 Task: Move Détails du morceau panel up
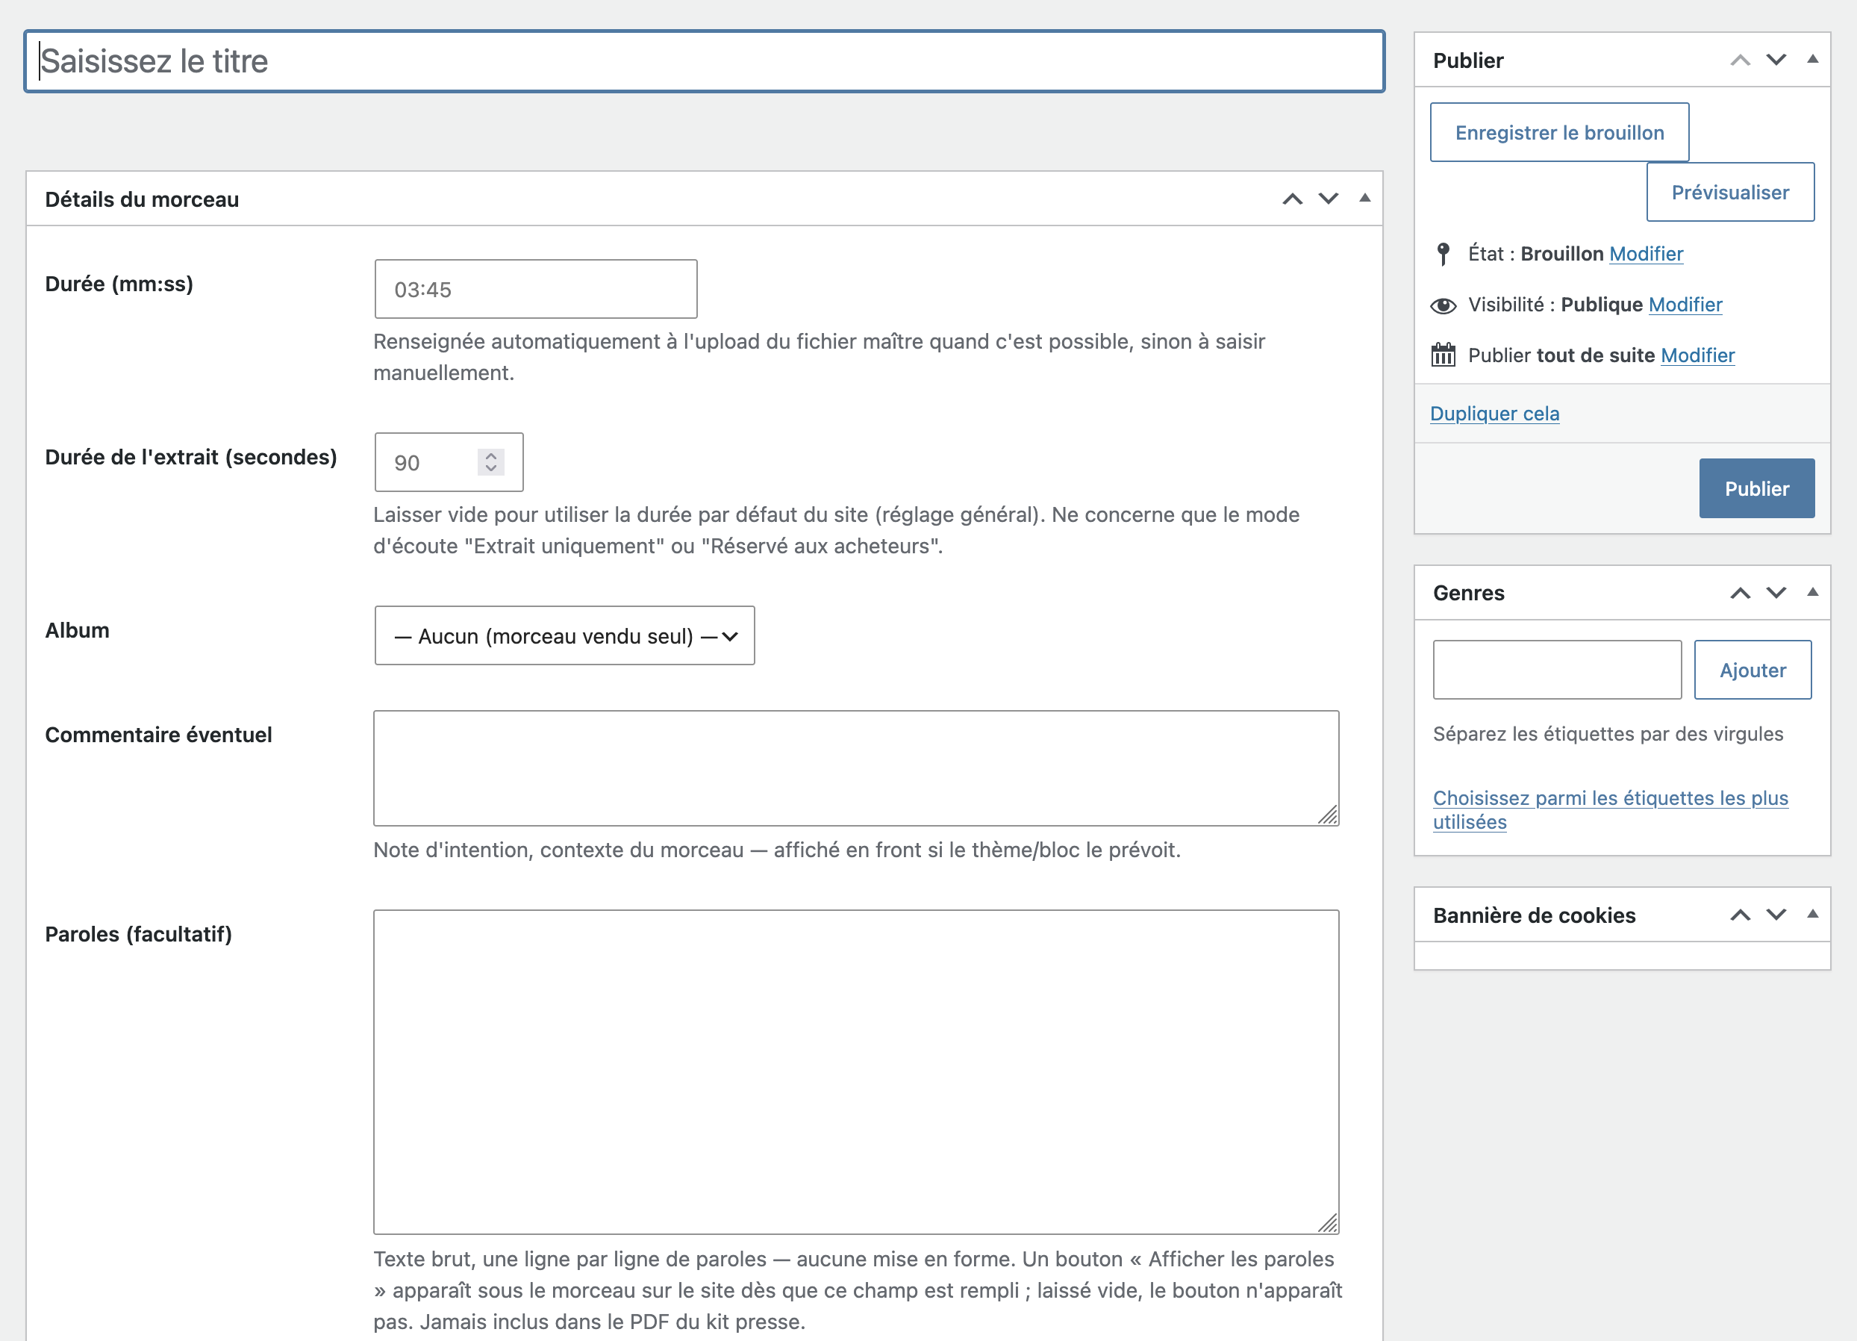[x=1292, y=199]
